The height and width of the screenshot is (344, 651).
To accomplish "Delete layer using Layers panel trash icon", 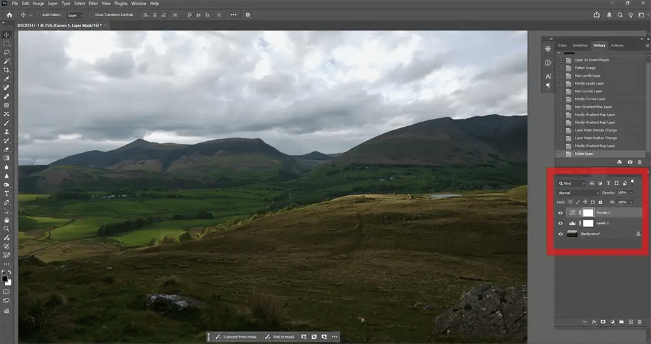I will point(639,322).
